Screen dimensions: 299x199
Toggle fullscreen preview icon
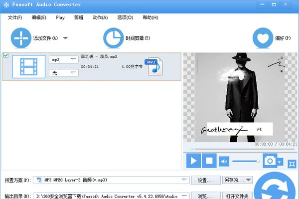pyautogui.click(x=292, y=164)
